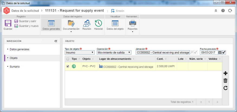Click the refresh icon in header
237x112 pixels.
tap(230, 11)
